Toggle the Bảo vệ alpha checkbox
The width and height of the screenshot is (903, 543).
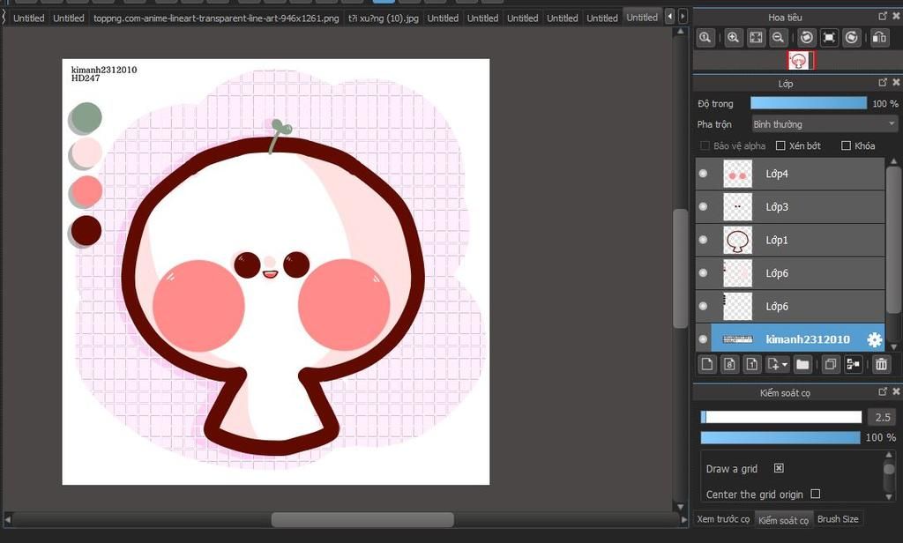pyautogui.click(x=705, y=145)
